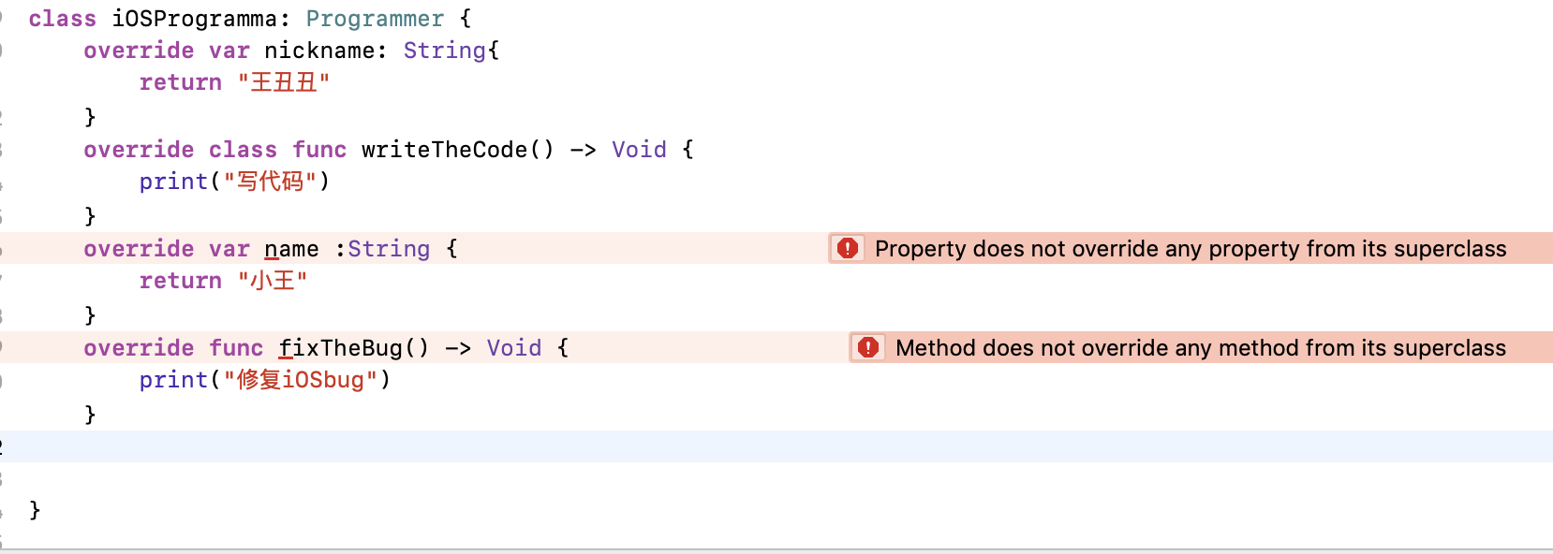
Task: Open the 'Method does not override' error message
Action: tap(1200, 348)
